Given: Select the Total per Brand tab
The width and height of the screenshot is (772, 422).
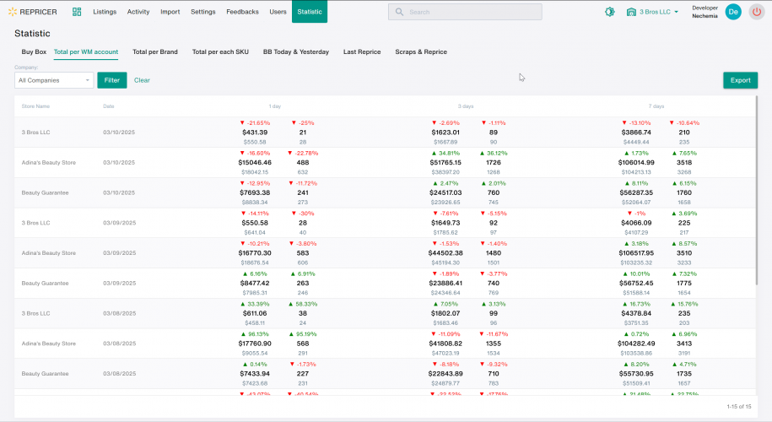Looking at the screenshot, I should coord(155,51).
